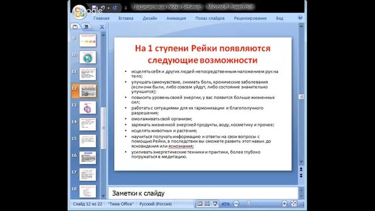Click the slide editor scrollbar thumb

[301, 97]
